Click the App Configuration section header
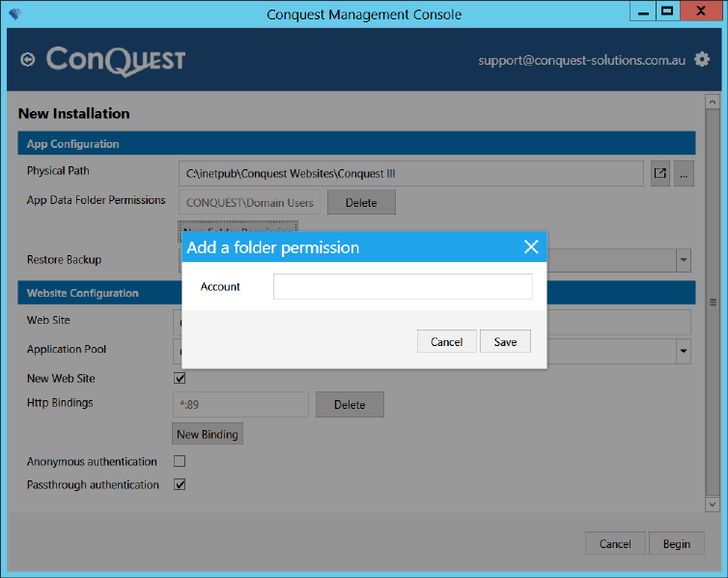 point(356,144)
